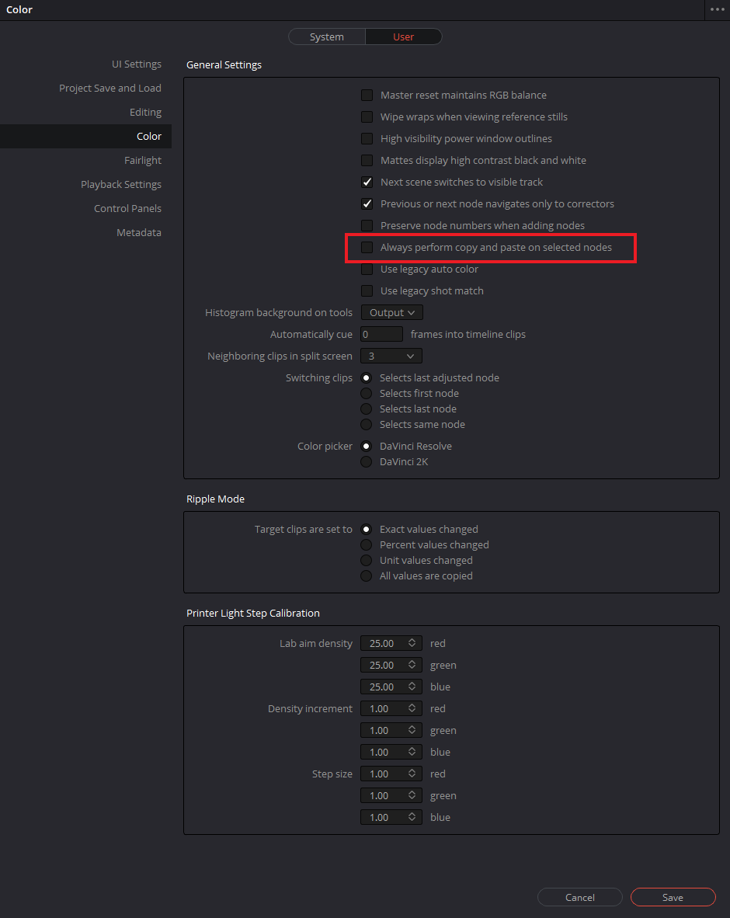
Task: Enable Use legacy shot match
Action: [x=367, y=290]
